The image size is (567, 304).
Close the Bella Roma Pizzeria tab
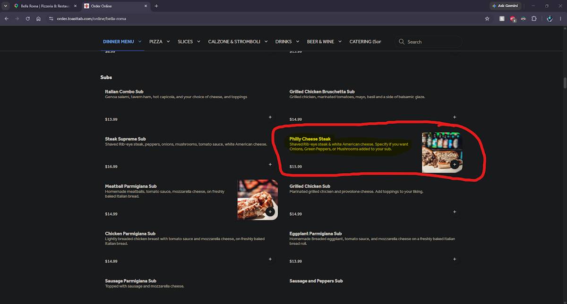(x=75, y=6)
